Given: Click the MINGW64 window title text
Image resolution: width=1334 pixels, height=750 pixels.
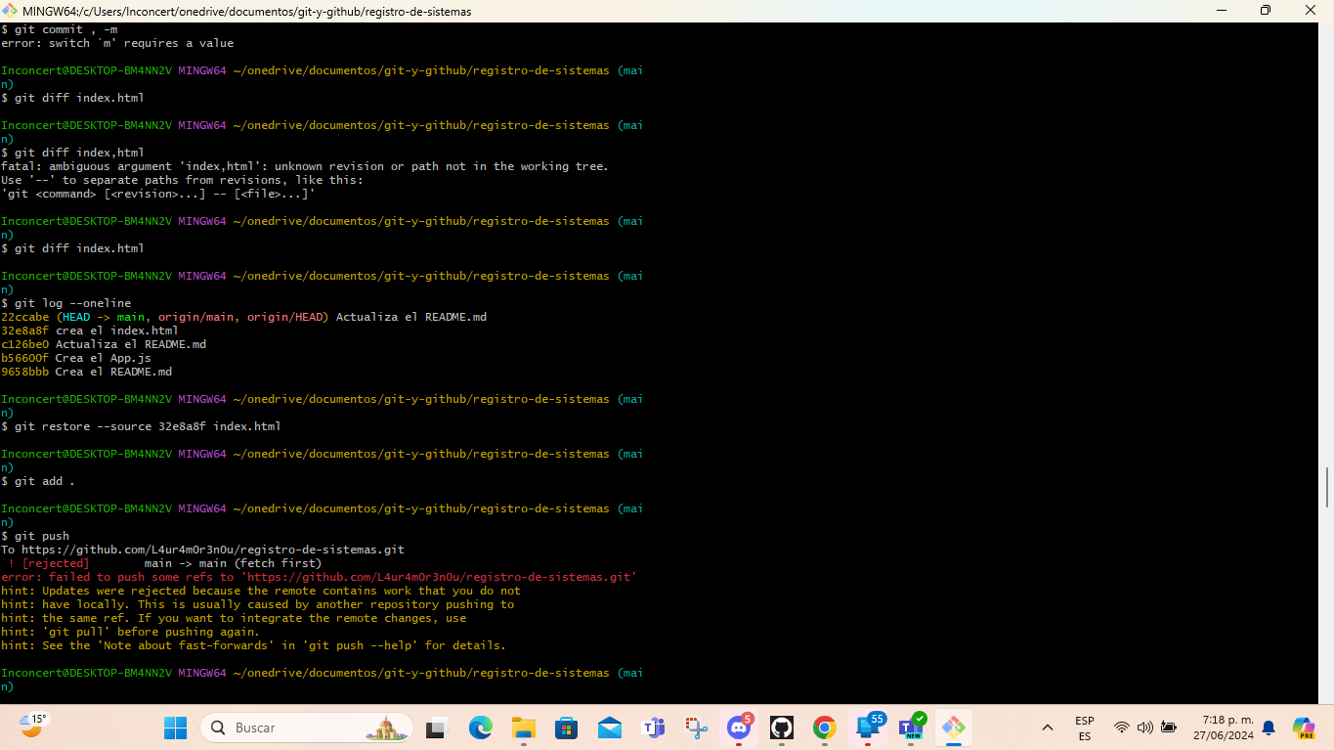Looking at the screenshot, I should coord(246,11).
